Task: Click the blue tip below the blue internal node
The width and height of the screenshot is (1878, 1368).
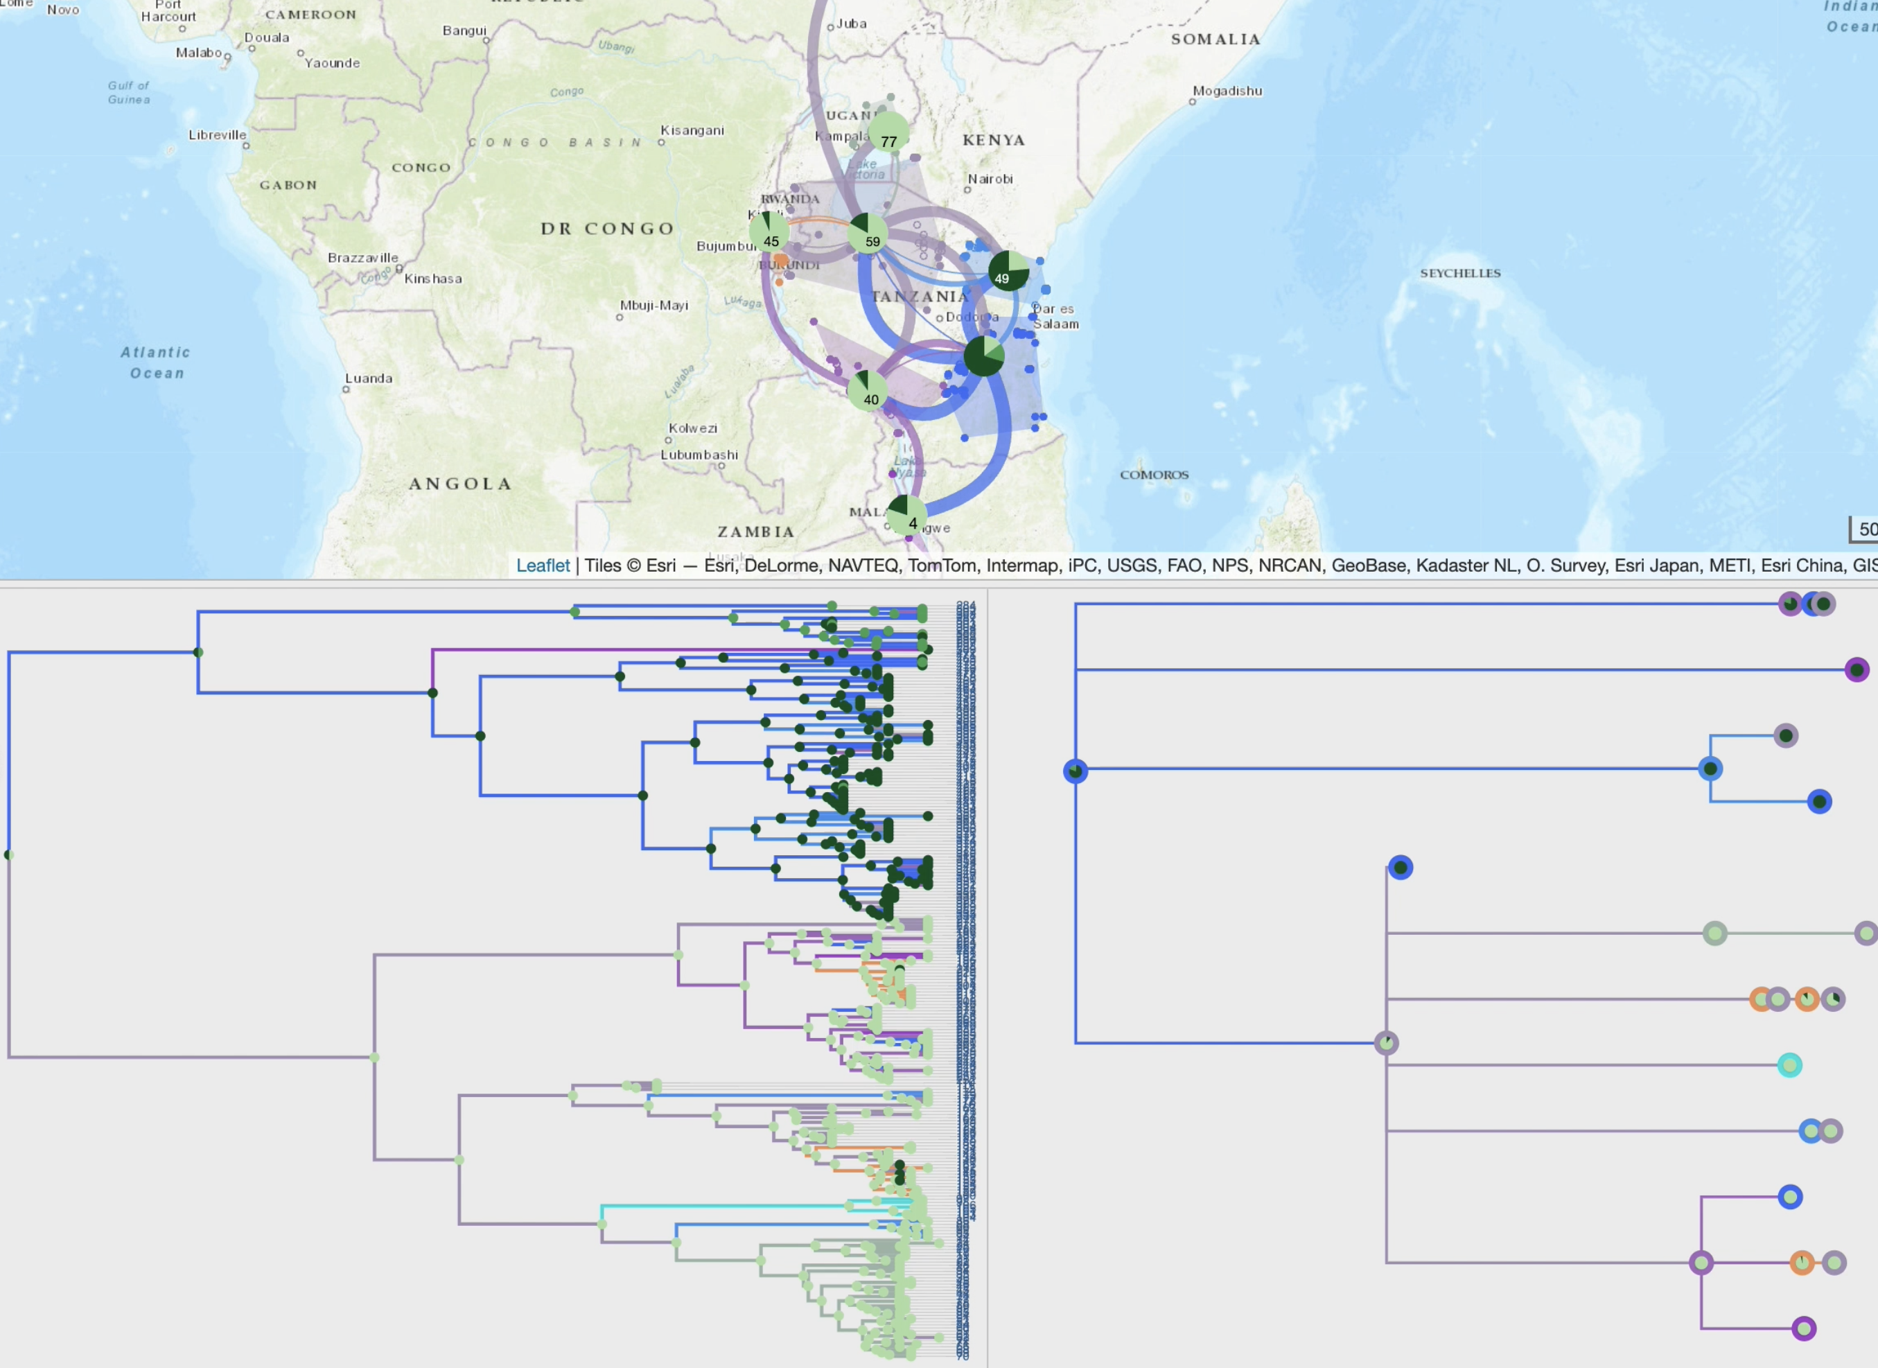Action: tap(1819, 802)
